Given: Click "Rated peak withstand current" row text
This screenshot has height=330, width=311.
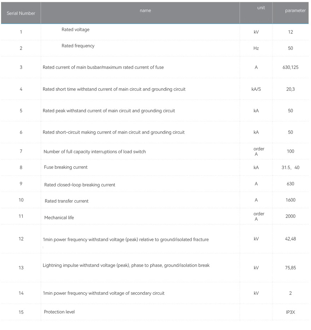Looking at the screenshot, I should point(109,111).
